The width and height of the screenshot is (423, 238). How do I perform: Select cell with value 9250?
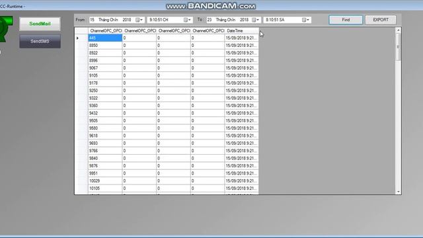105,91
